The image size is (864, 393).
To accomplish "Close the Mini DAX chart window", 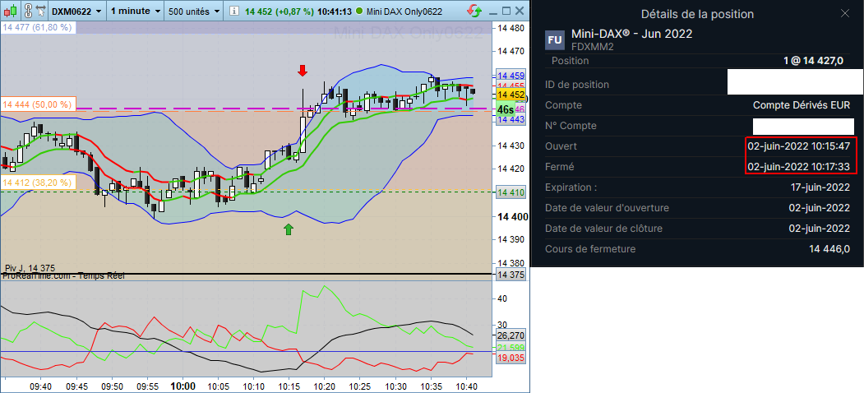I will [520, 11].
